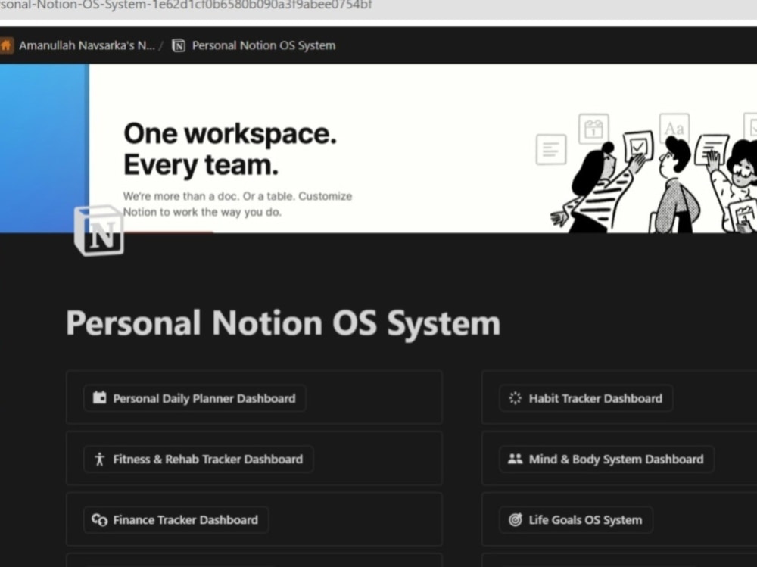The height and width of the screenshot is (567, 757).
Task: Open the Fitness & Rehab Tracker Dashboard
Action: 207,459
